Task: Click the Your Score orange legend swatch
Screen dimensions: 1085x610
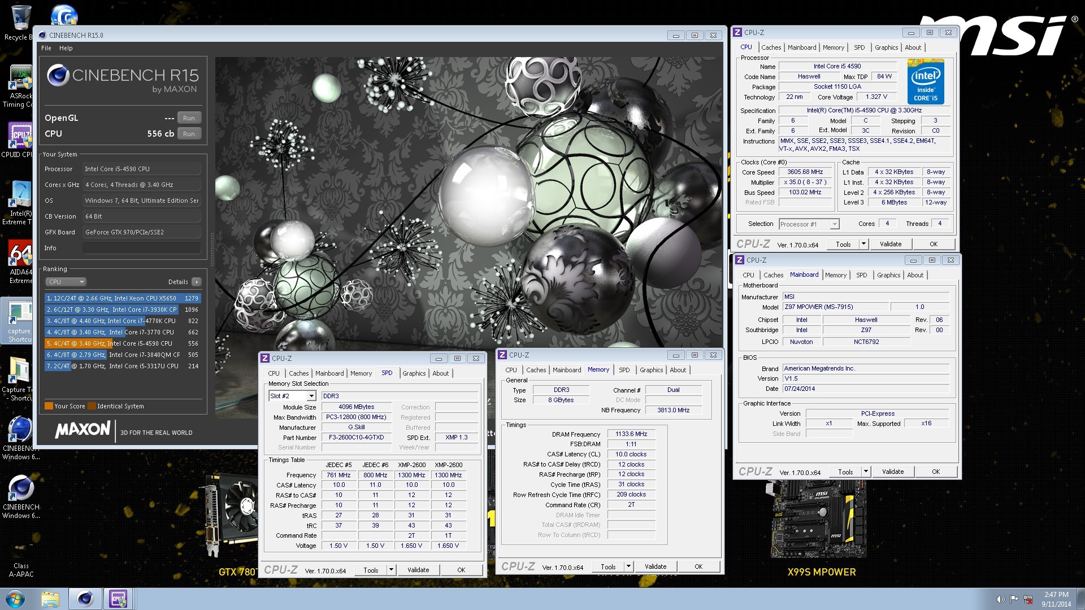Action: coord(49,406)
